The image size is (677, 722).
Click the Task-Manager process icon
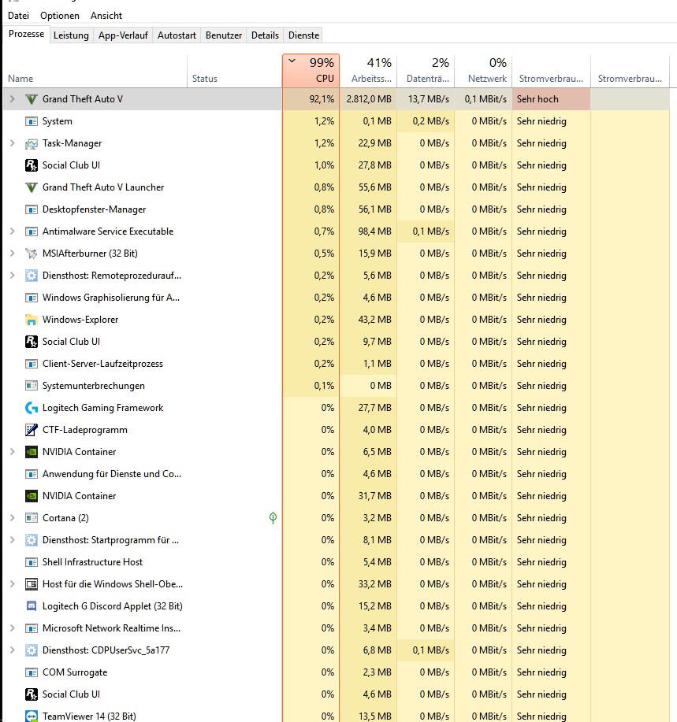point(31,143)
